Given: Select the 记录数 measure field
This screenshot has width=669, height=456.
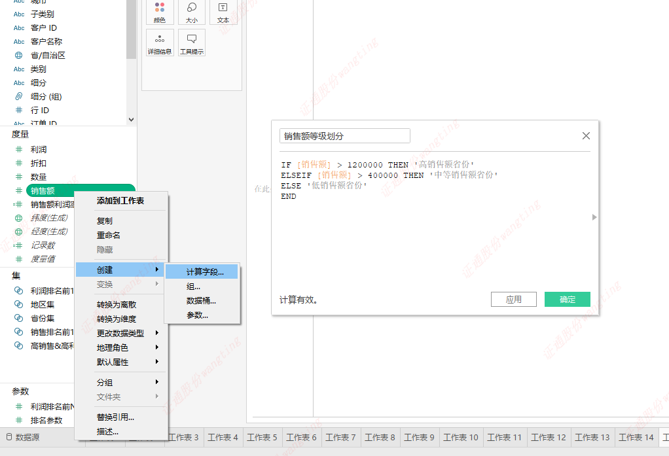Looking at the screenshot, I should click(x=43, y=245).
